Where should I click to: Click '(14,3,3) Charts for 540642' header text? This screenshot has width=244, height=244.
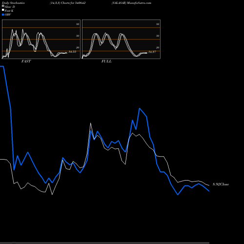(68, 3)
